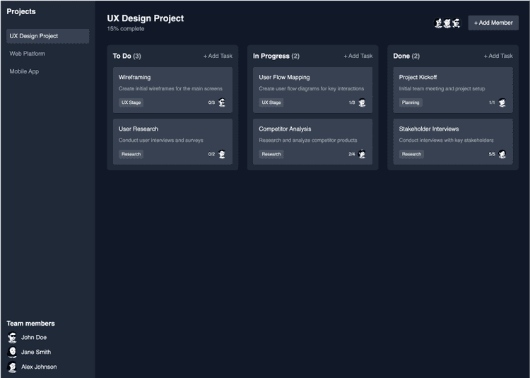Select Web Platform project in sidebar
The height and width of the screenshot is (378, 530).
(x=28, y=54)
